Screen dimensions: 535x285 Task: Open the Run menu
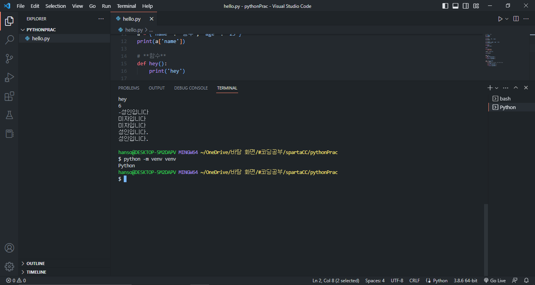coord(106,6)
